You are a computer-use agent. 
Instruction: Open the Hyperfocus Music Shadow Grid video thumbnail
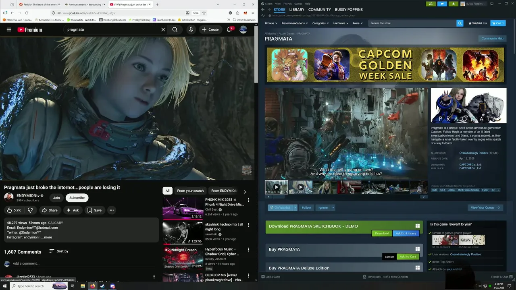pos(183,258)
